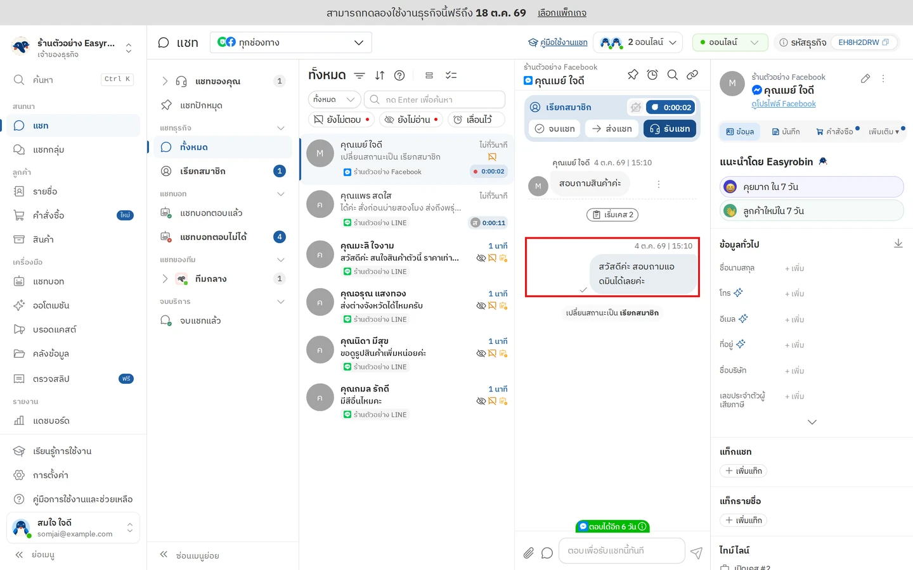The height and width of the screenshot is (570, 913).
Task: Open ออโตเมชัน in the left sidebar
Action: coord(74,305)
